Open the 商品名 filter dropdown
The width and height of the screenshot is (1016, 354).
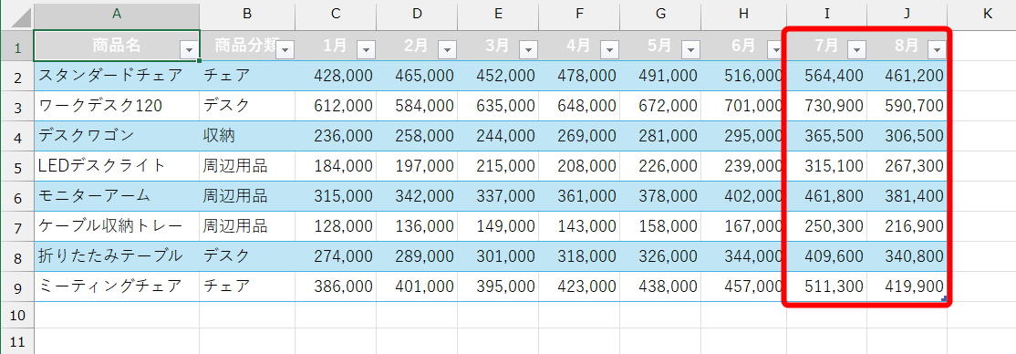[189, 49]
